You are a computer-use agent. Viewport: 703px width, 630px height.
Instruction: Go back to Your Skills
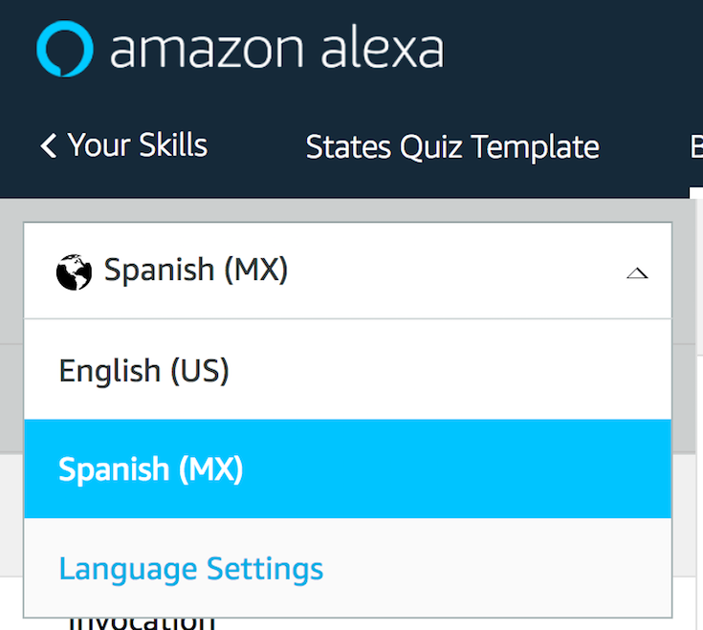137,146
